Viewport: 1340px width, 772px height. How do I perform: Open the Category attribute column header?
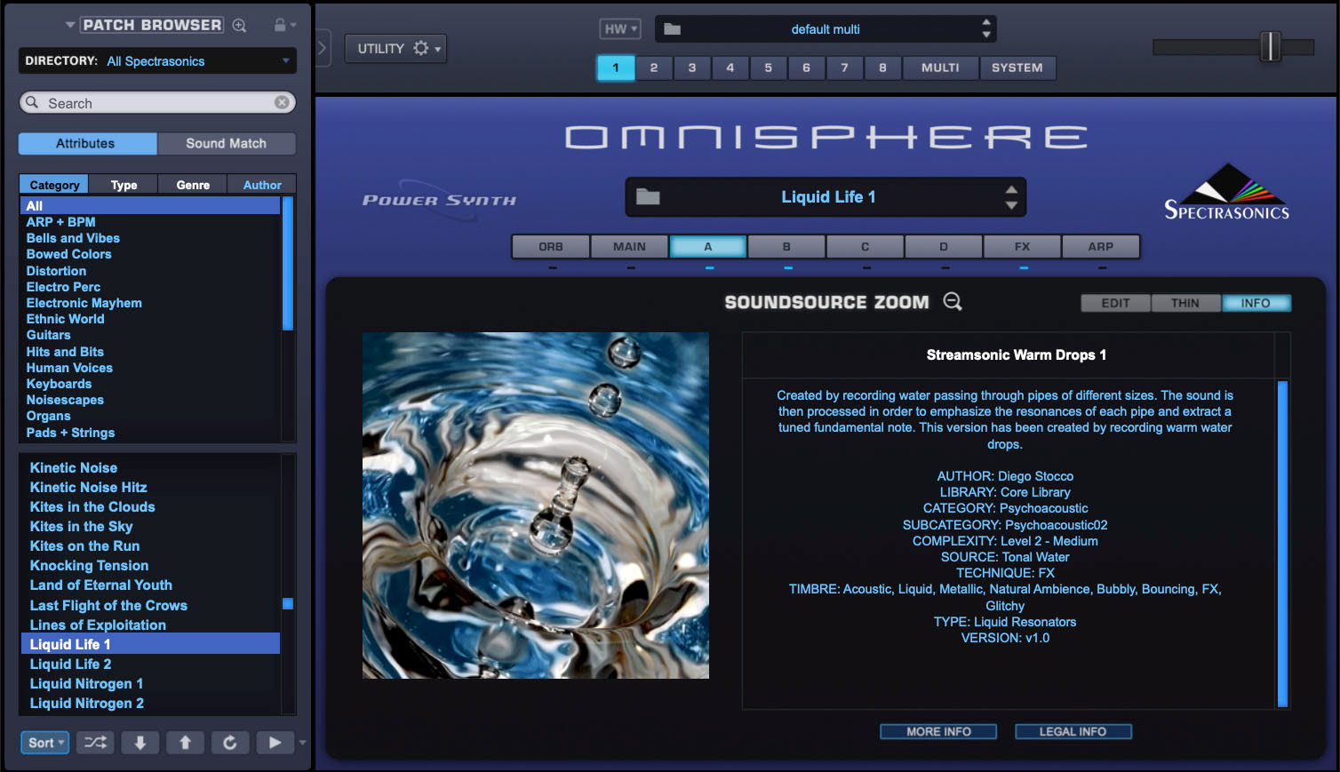pyautogui.click(x=54, y=185)
